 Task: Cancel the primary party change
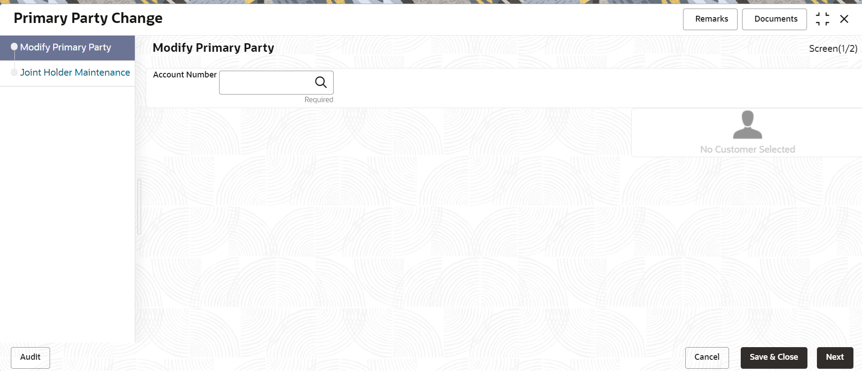tap(707, 357)
